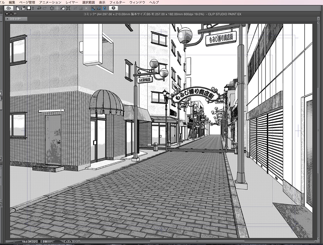Adjust the zoom slider at the bottom left
This screenshot has height=245, width=323.
click(x=15, y=242)
